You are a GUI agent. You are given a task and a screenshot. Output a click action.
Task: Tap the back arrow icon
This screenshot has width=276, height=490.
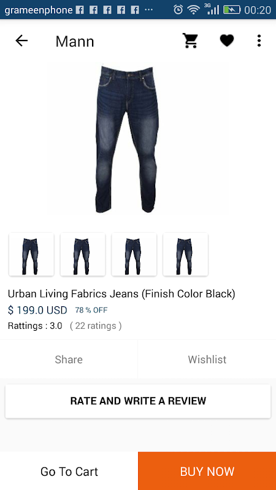click(21, 40)
